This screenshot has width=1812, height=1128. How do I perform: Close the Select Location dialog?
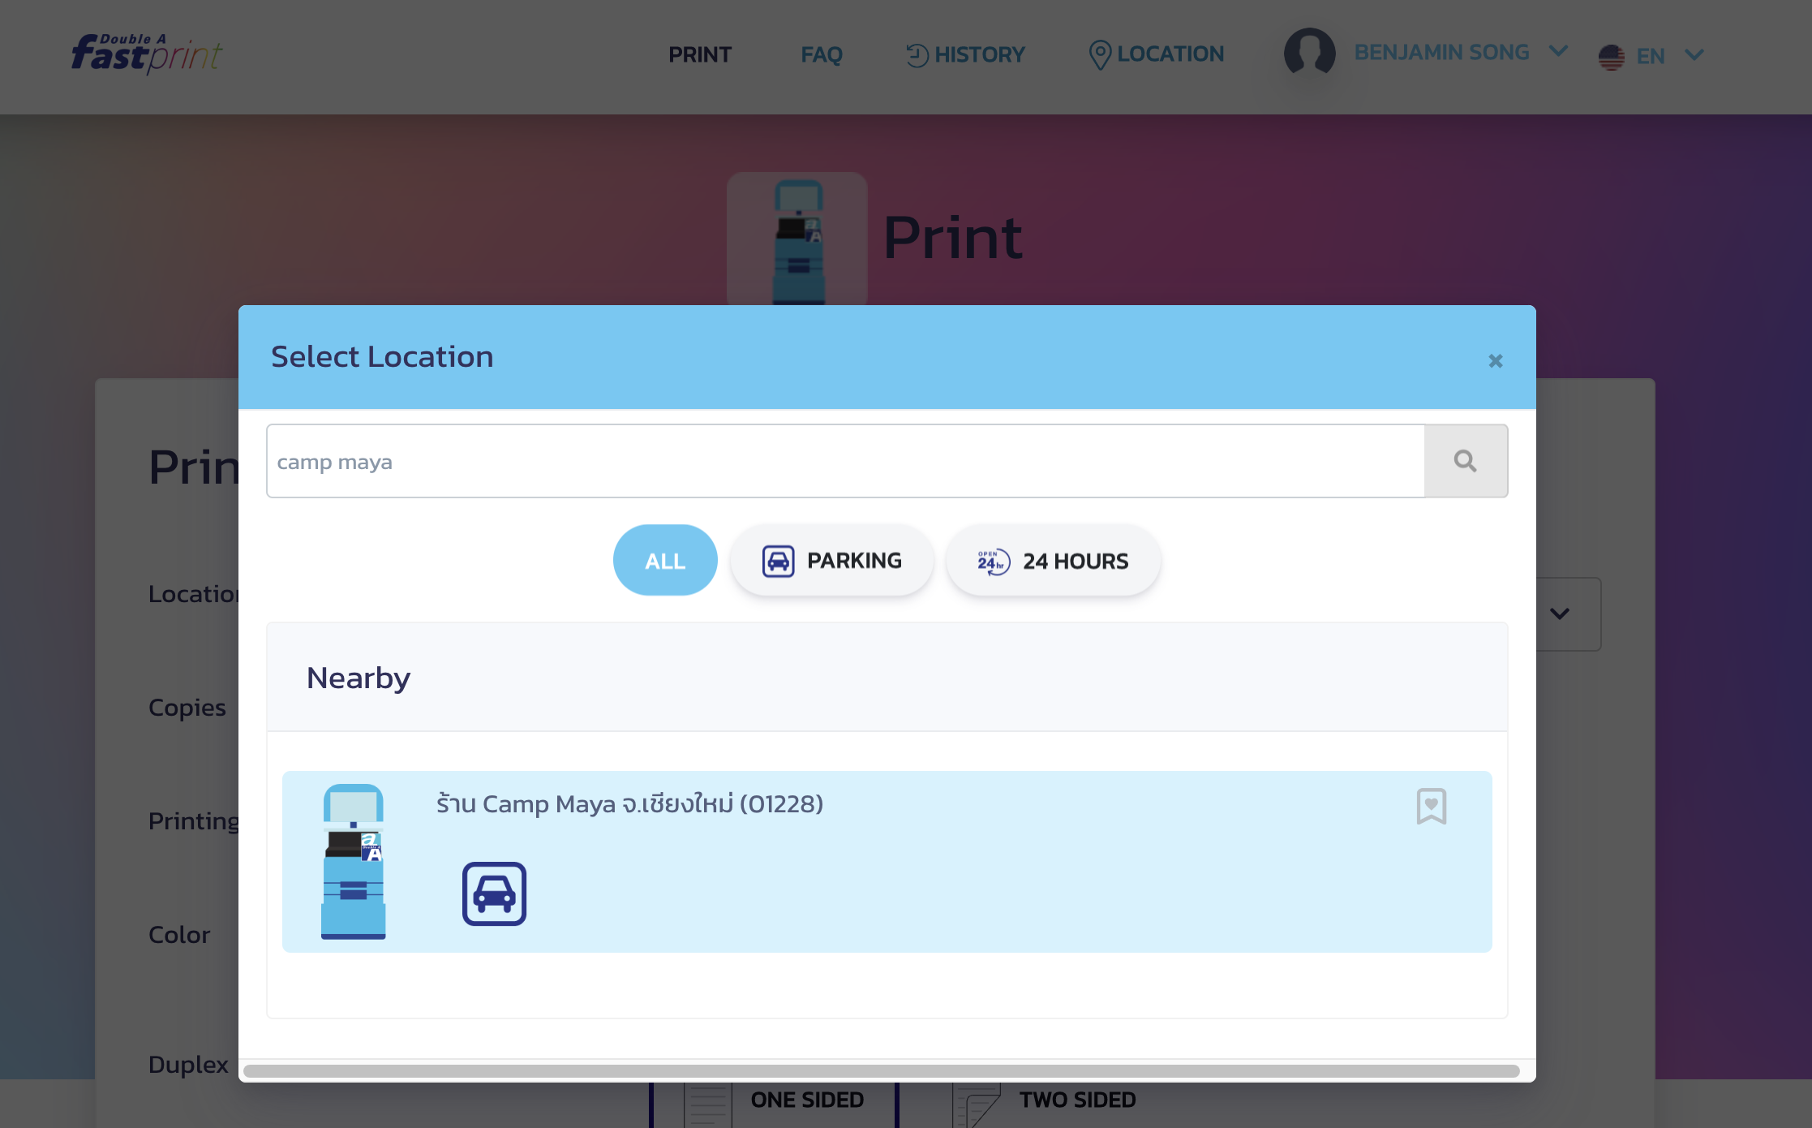point(1495,361)
